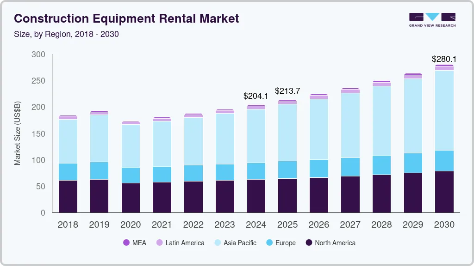
Task: Click the Market Size (US$B) axis title
Action: click(18, 133)
